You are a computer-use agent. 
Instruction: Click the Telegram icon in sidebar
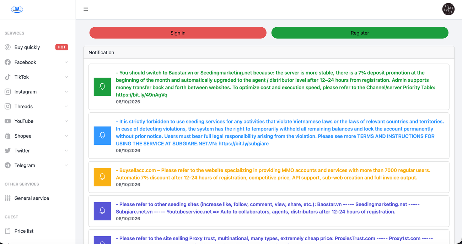(7, 165)
